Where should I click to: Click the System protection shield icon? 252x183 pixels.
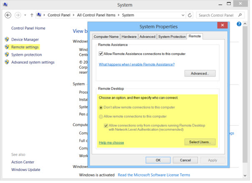(x=7, y=55)
